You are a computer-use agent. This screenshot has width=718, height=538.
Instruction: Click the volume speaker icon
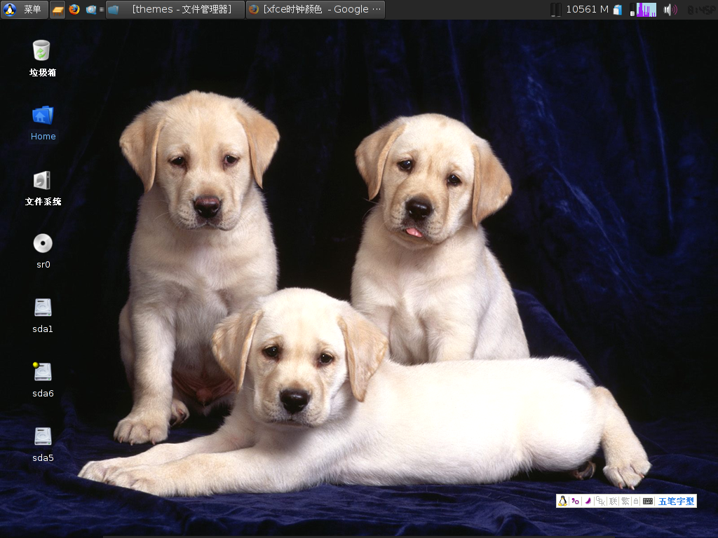point(669,10)
